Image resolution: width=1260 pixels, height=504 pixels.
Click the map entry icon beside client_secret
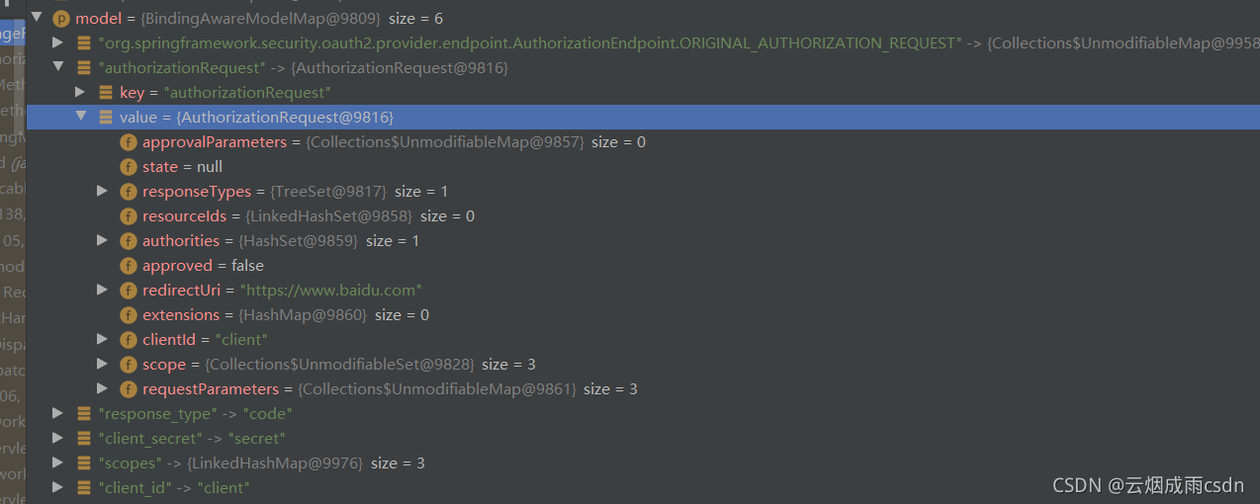(84, 439)
